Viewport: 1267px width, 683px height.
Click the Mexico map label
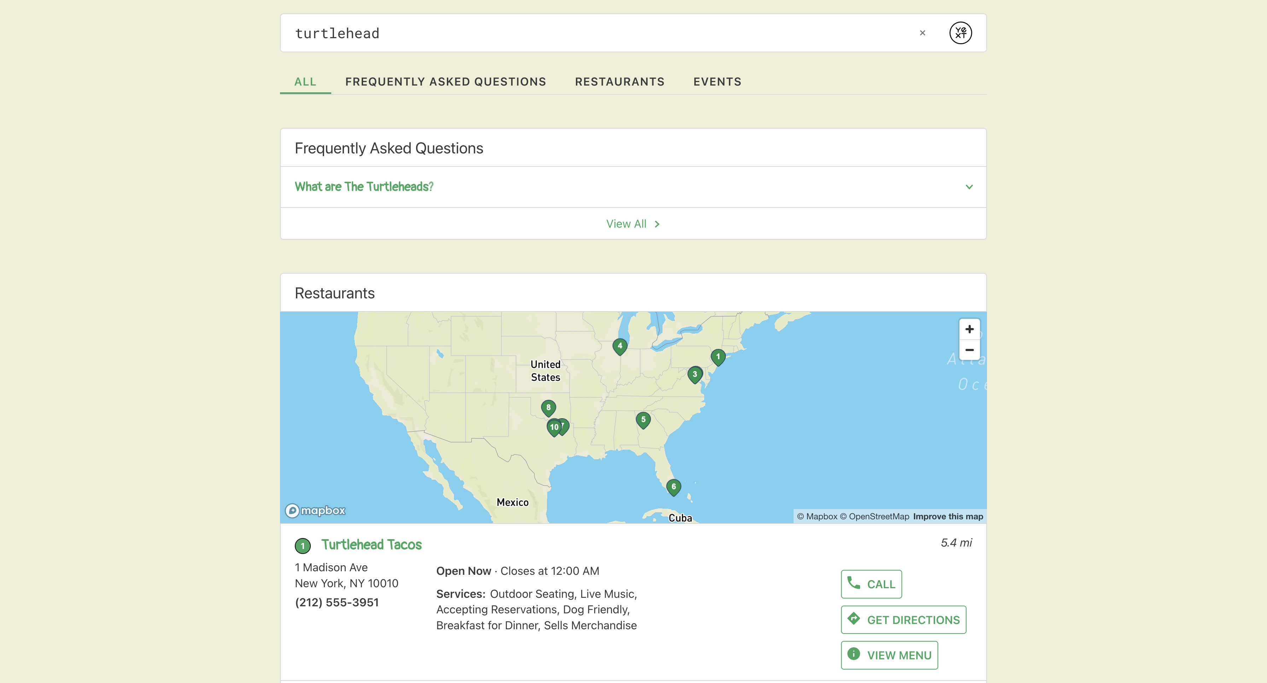pyautogui.click(x=513, y=502)
